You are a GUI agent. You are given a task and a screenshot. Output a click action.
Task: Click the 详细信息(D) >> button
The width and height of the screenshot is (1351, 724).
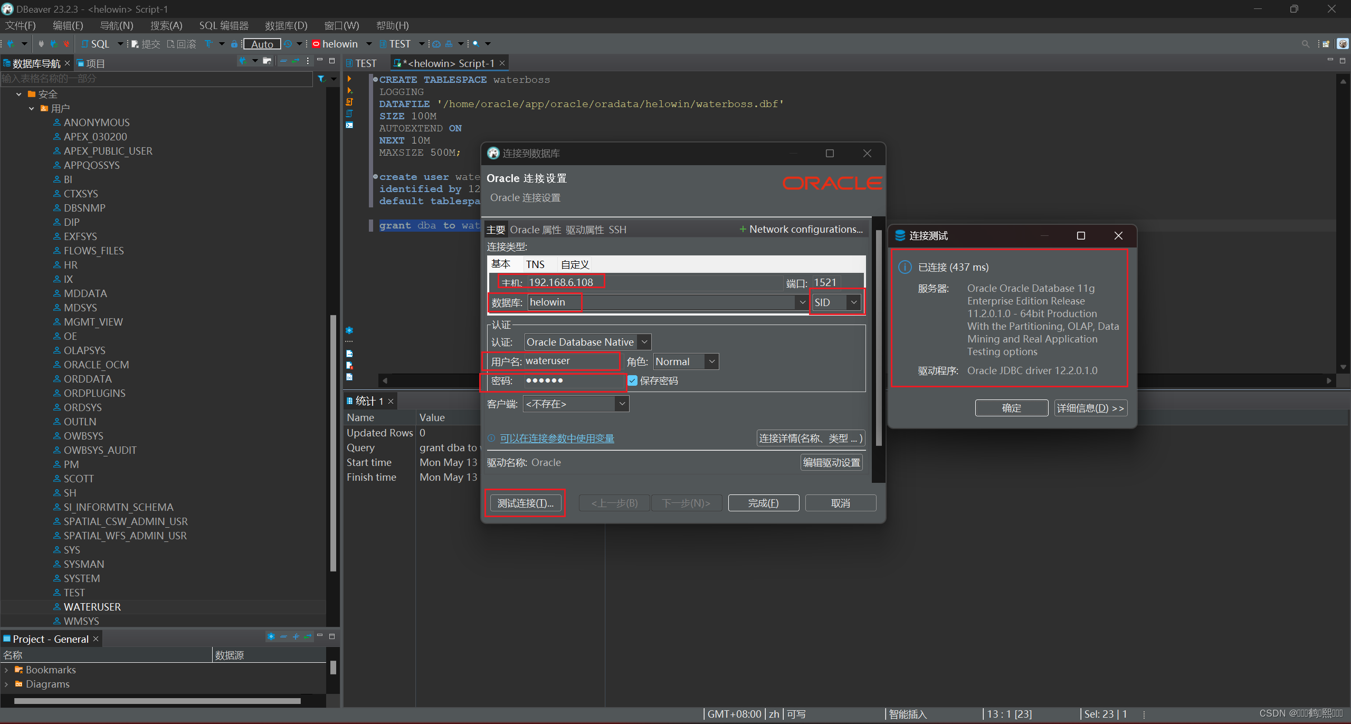tap(1090, 408)
